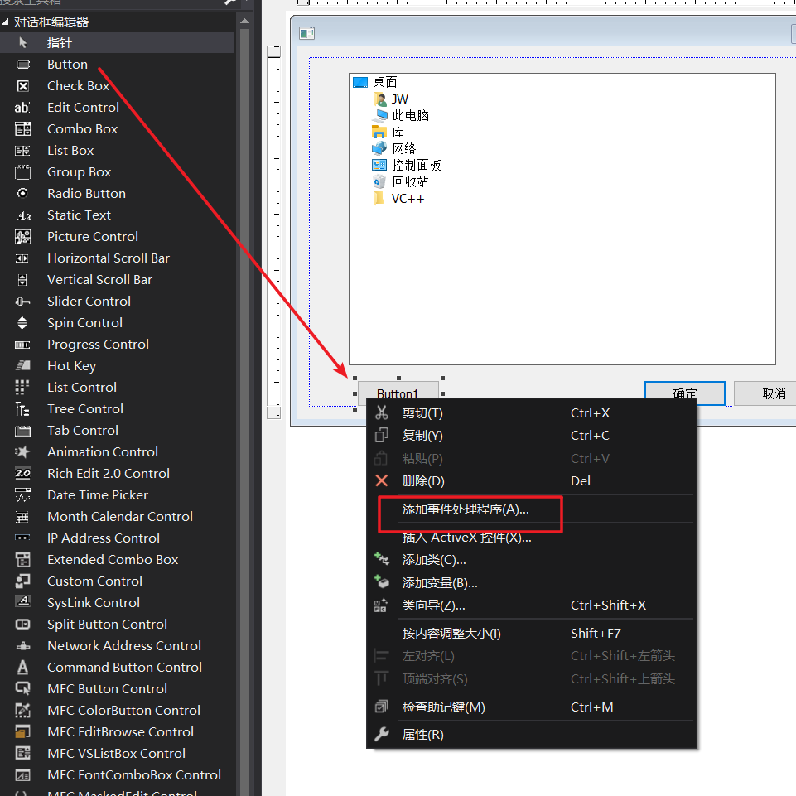Viewport: 796px width, 796px height.
Task: Select the VC++ folder tree item
Action: [x=408, y=199]
